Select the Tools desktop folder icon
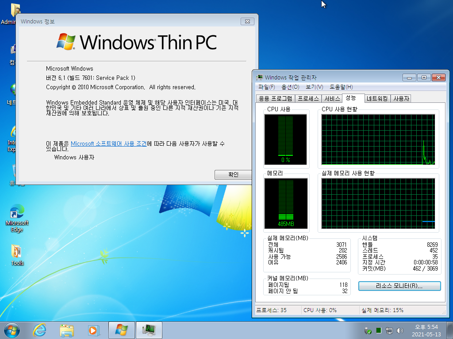This screenshot has height=339, width=453. point(17,255)
